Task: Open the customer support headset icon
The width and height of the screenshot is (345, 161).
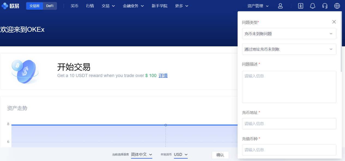Action: 325,6
